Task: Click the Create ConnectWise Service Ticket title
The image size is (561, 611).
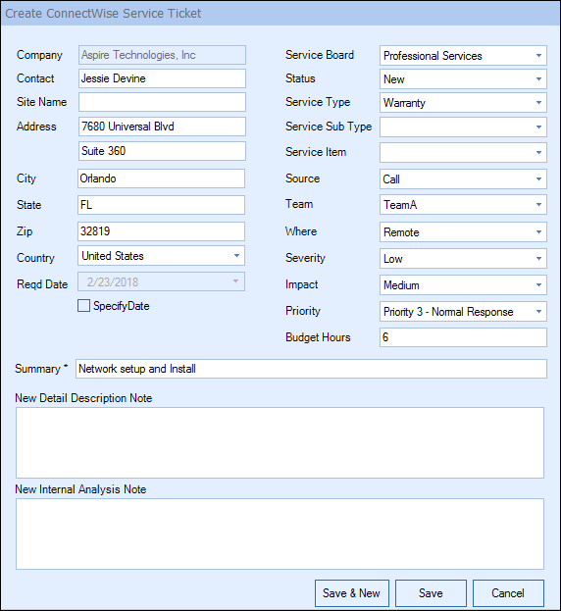Action: tap(103, 14)
